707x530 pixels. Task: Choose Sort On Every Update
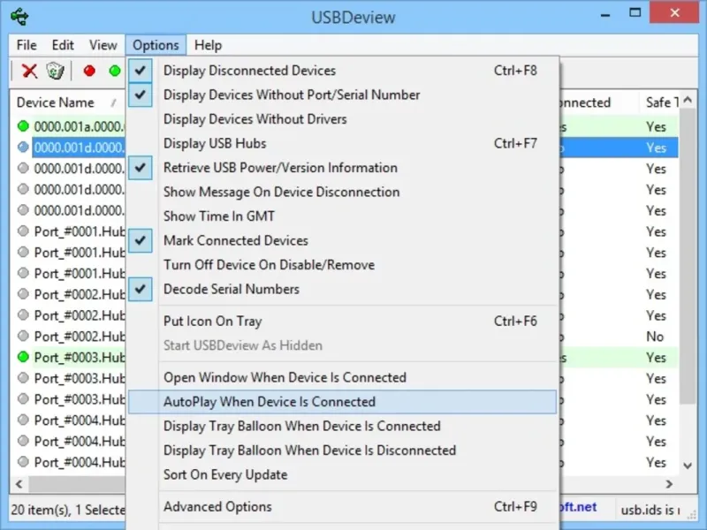click(342, 474)
